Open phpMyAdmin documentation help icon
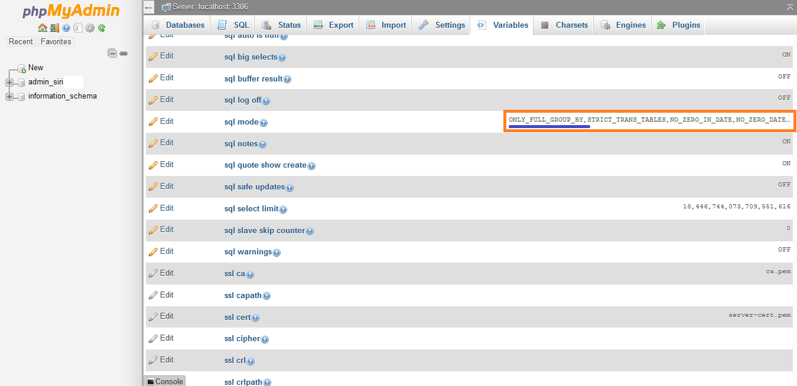The height and width of the screenshot is (386, 797). (66, 28)
